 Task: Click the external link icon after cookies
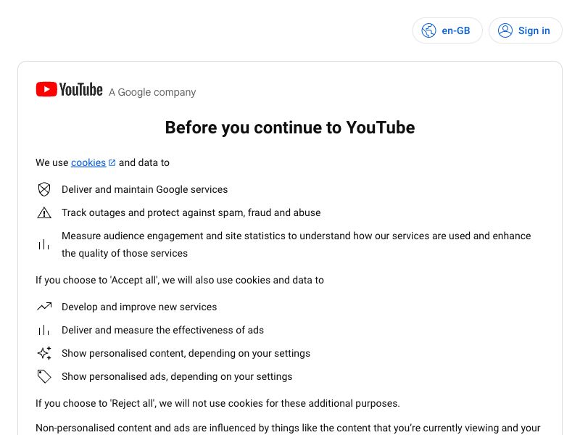pos(112,162)
